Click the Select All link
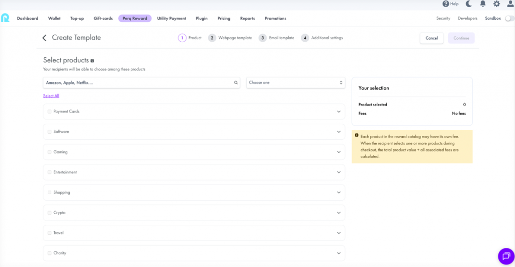 (x=51, y=96)
